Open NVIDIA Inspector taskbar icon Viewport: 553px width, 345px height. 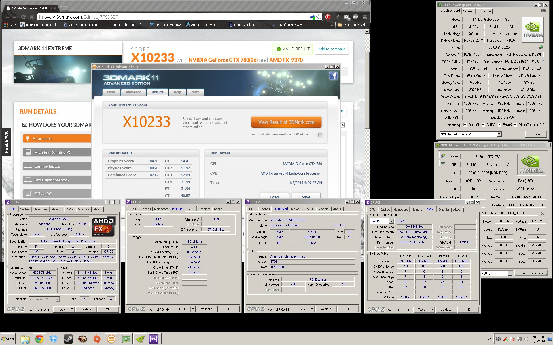pyautogui.click(x=140, y=339)
